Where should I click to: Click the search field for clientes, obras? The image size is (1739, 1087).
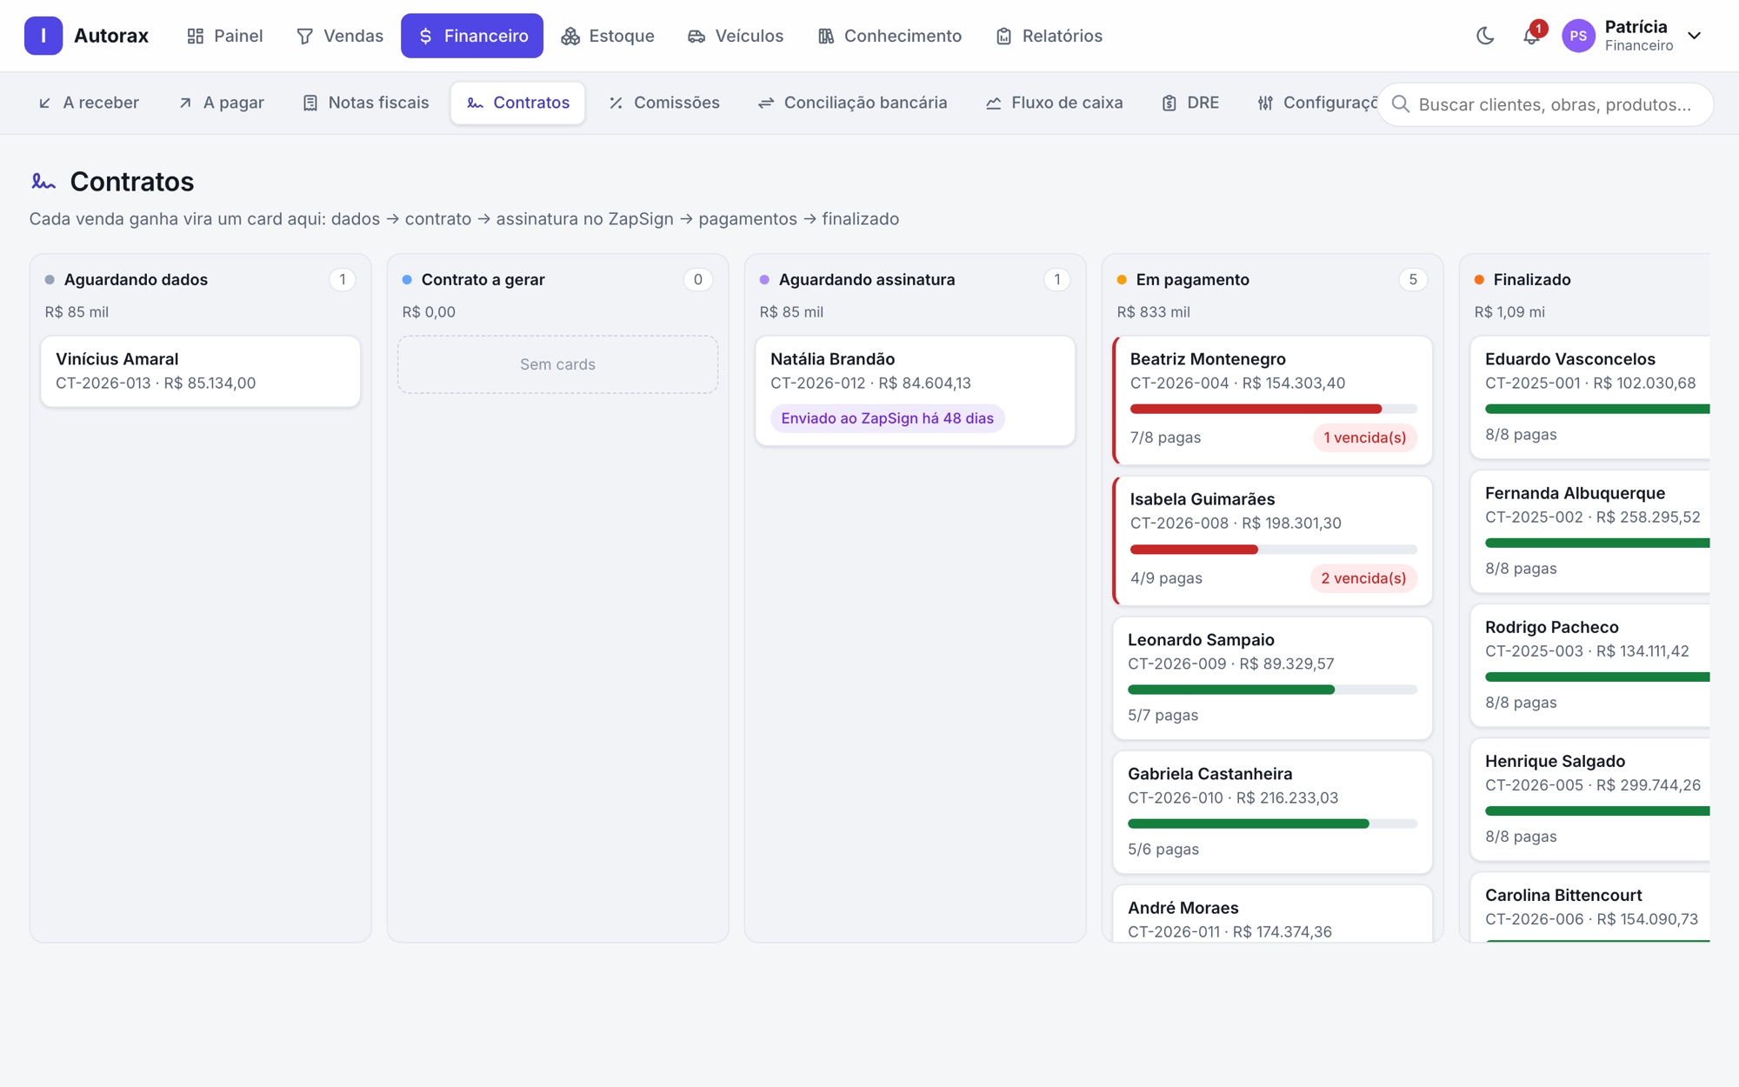1546,104
